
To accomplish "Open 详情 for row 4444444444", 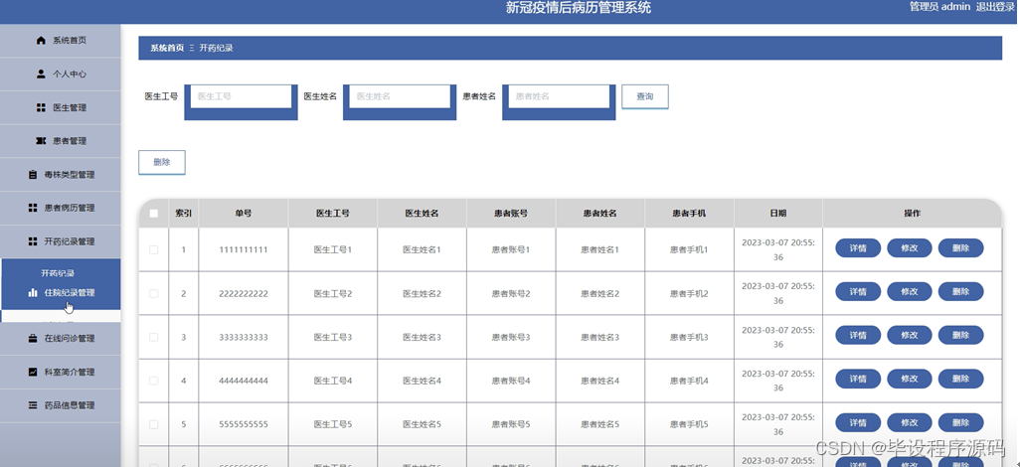I will point(858,380).
